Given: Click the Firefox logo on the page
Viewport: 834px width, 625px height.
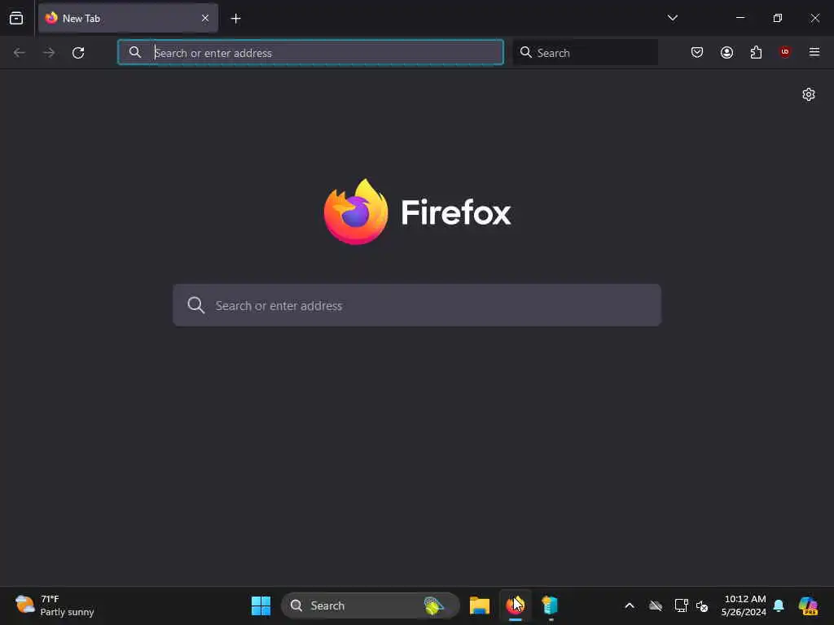Looking at the screenshot, I should 356,212.
